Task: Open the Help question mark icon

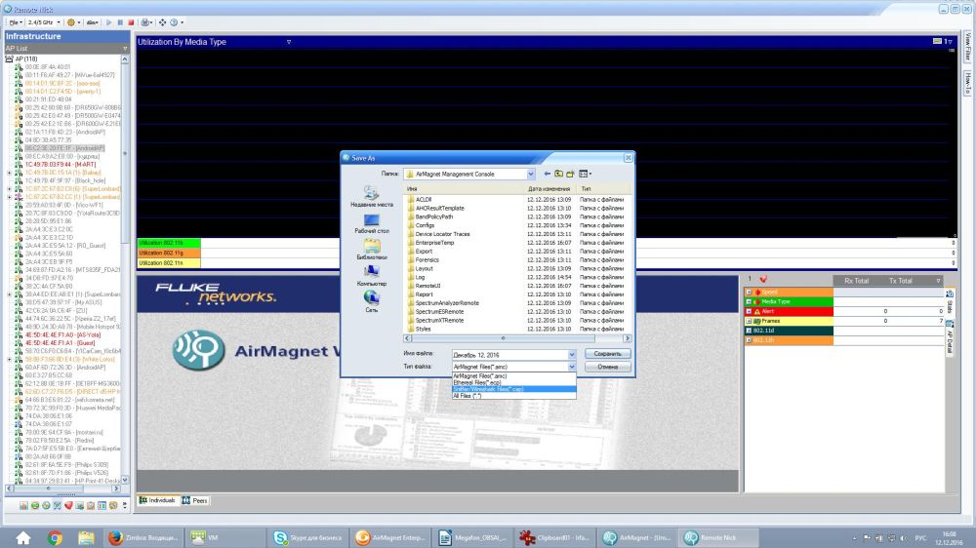Action: coord(175,21)
